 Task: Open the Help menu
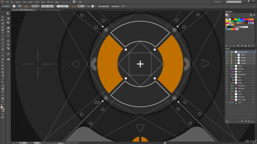57,2
